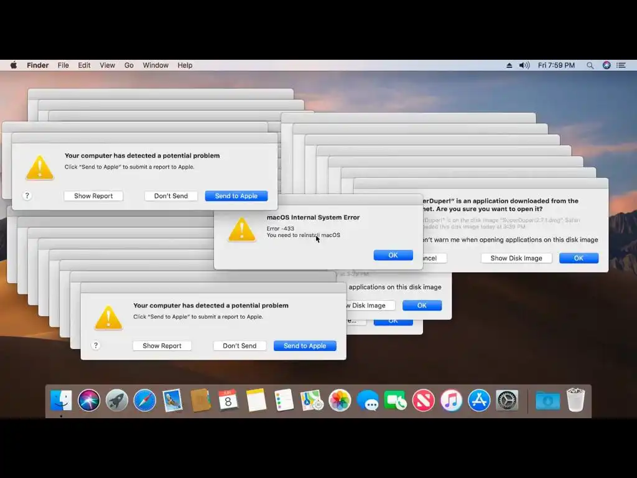Open Notification Center list icon
Screen dimensions: 637x478
621,65
